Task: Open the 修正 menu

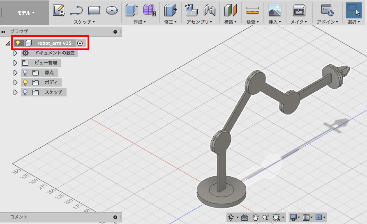Action: 170,22
